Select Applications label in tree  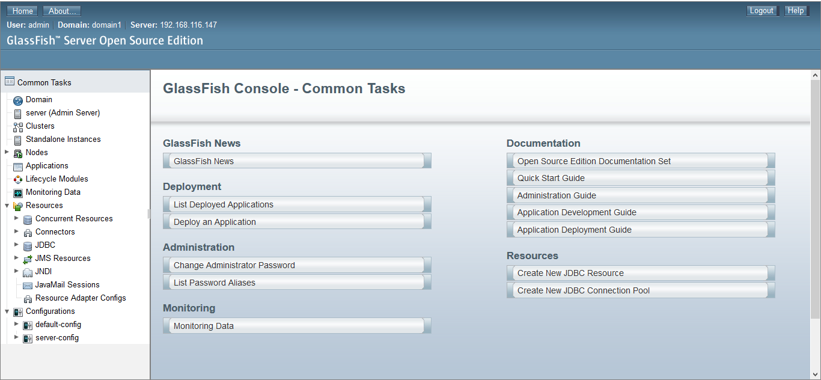47,165
